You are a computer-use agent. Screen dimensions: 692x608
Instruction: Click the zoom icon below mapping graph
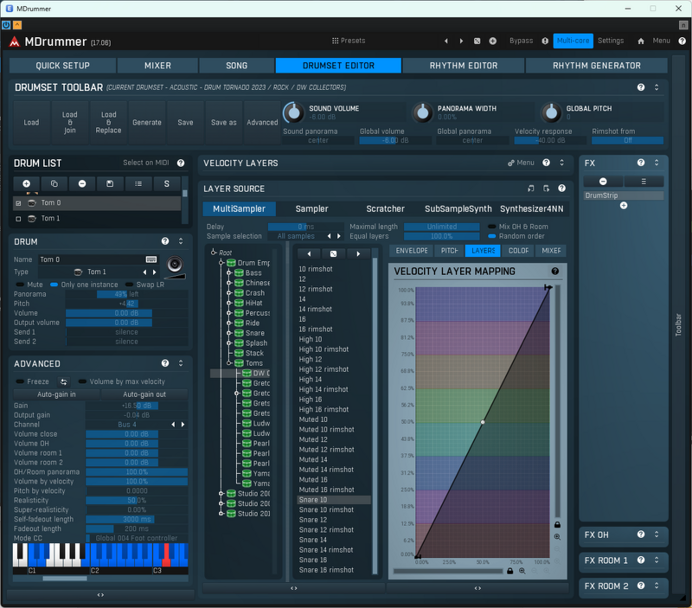click(x=522, y=571)
